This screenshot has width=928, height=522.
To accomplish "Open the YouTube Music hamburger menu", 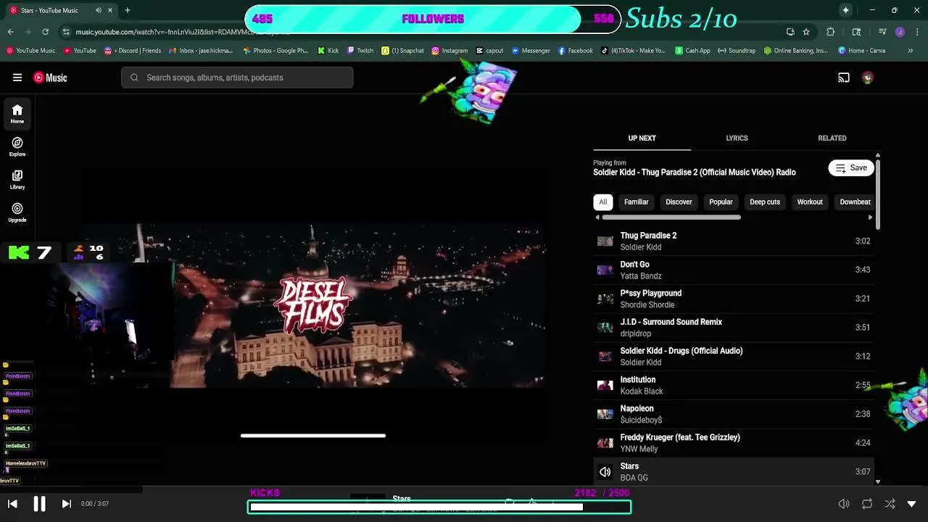I will 17,78.
